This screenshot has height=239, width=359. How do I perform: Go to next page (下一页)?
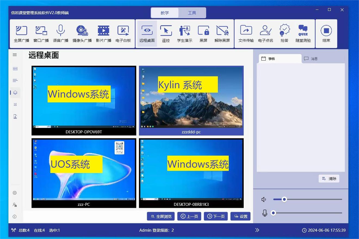pos(216,216)
